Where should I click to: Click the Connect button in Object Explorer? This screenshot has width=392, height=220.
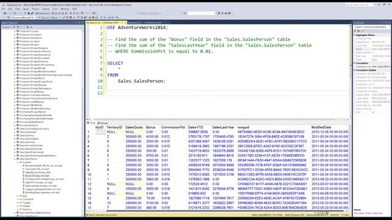coord(7,27)
